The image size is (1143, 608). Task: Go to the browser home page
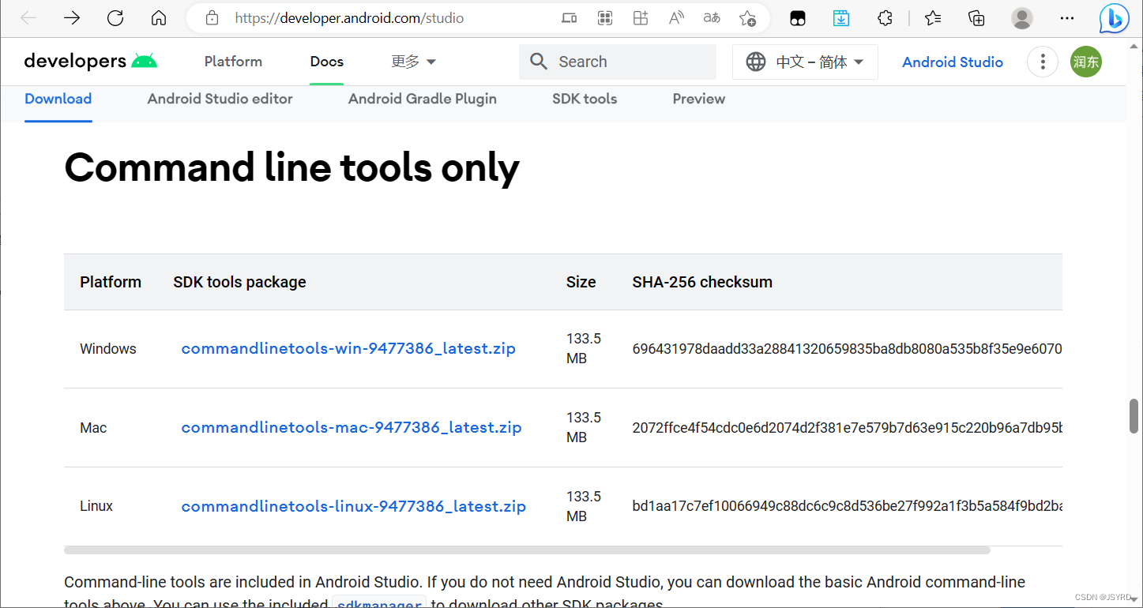coord(159,18)
